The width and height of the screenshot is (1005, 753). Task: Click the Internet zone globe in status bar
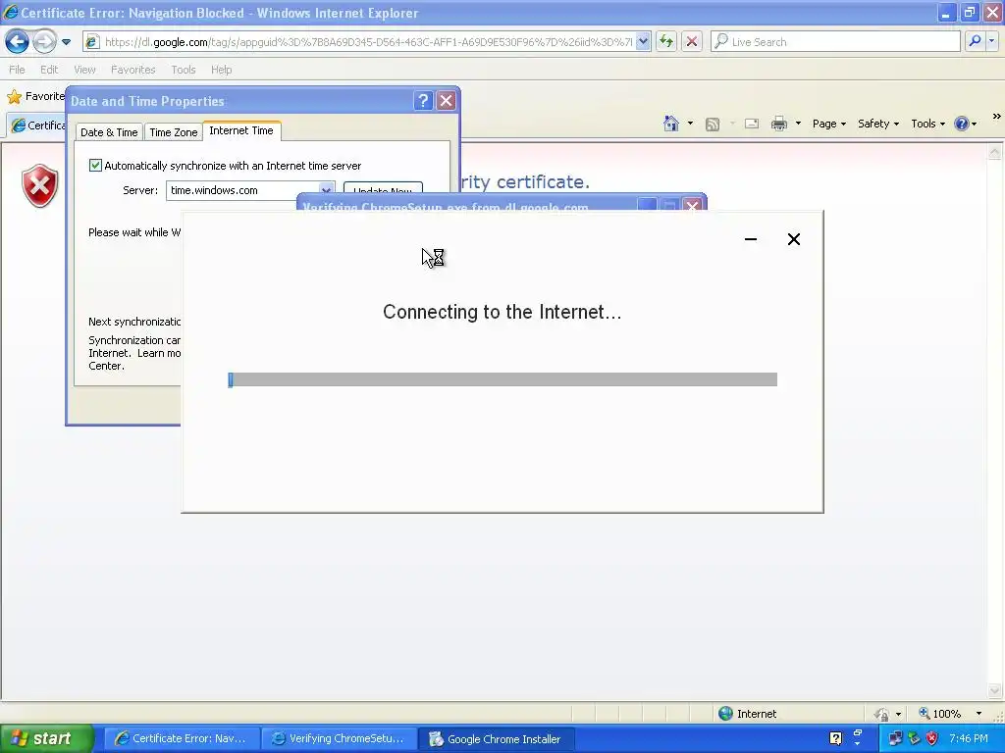point(725,714)
